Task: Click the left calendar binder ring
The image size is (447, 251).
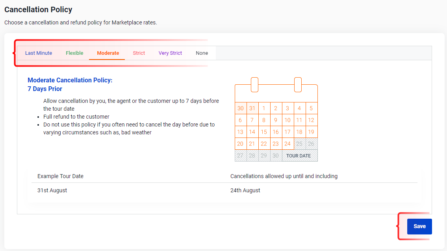Action: tap(254, 85)
